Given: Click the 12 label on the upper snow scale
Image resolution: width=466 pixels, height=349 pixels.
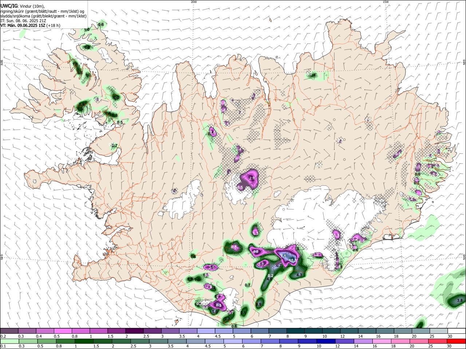Looking at the screenshot, I should 343,336.
